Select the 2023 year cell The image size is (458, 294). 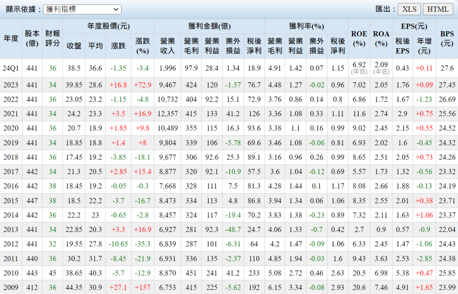[11, 85]
